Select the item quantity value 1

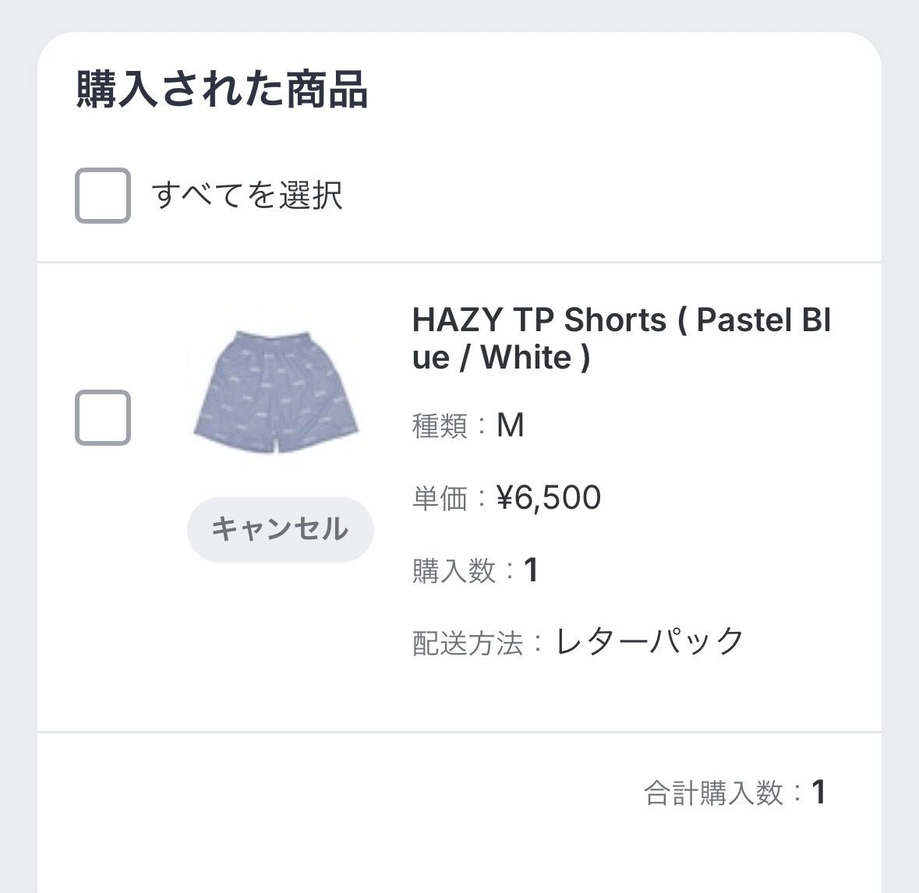tap(532, 570)
